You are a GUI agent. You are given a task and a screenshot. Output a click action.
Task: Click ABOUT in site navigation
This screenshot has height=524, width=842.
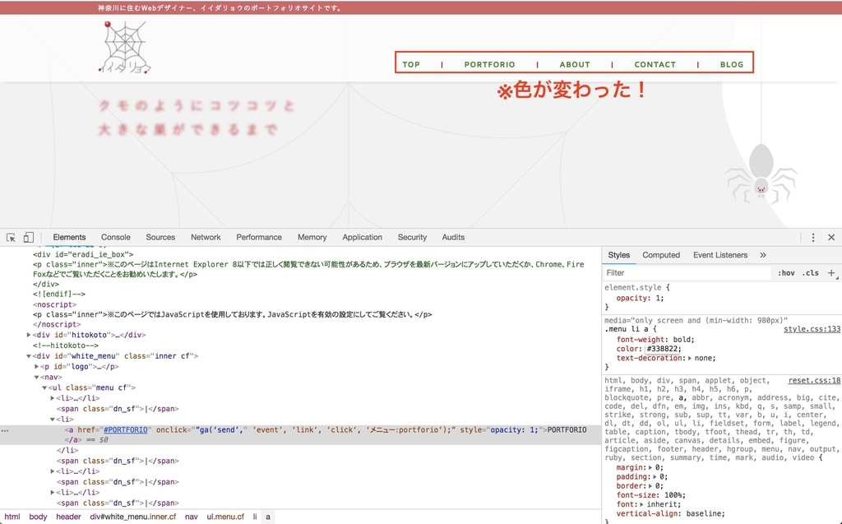[x=575, y=64]
